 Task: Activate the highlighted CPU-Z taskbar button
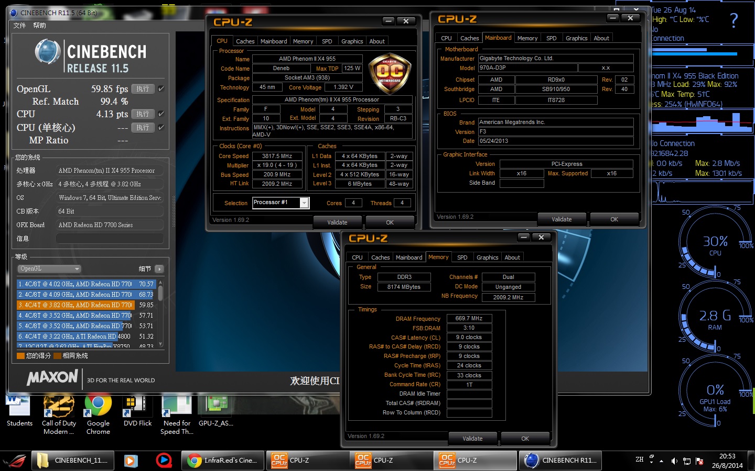point(476,461)
